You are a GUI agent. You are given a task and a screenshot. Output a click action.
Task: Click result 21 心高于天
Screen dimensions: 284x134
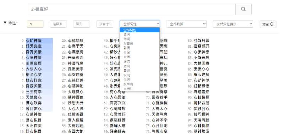76,46
